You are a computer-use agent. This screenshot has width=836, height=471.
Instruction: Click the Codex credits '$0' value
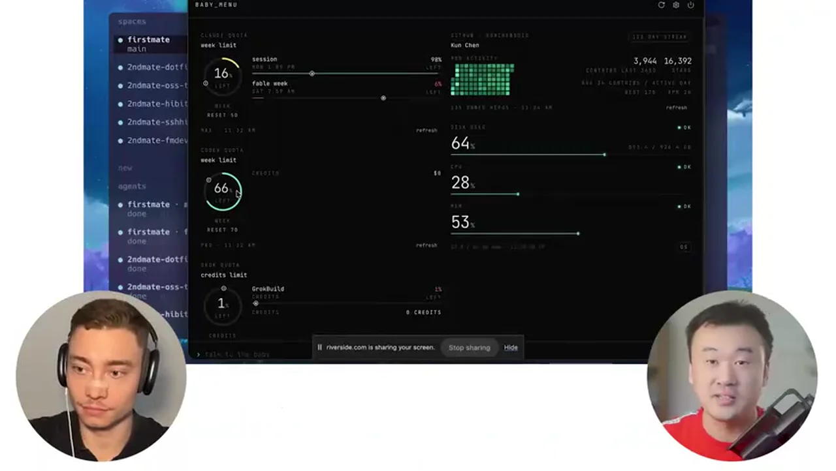(438, 174)
